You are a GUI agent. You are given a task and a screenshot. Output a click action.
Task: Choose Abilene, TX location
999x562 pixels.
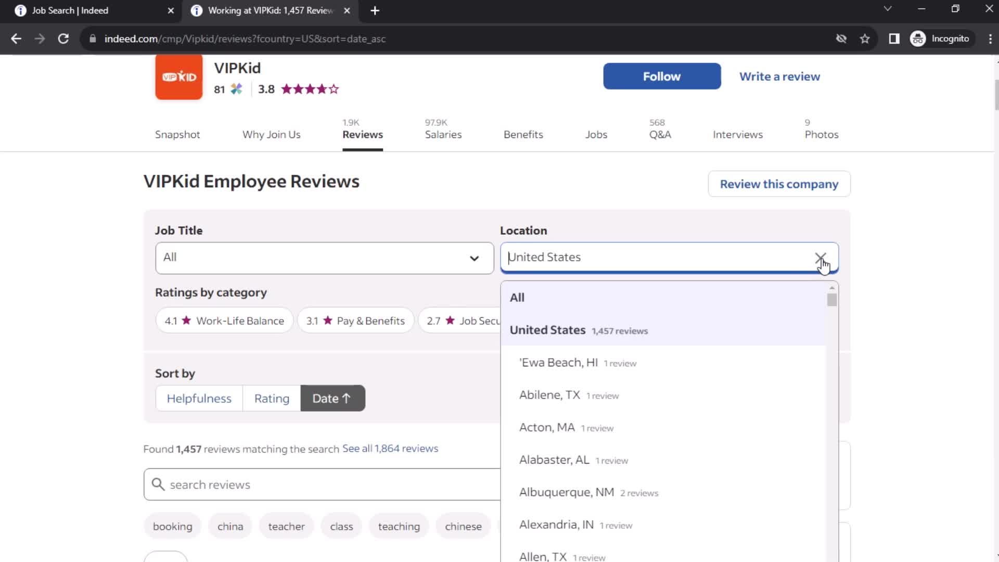click(x=663, y=395)
